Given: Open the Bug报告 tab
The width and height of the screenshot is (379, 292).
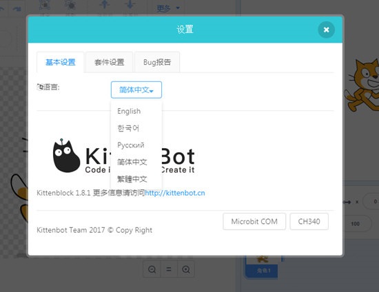Looking at the screenshot, I should coord(157,62).
